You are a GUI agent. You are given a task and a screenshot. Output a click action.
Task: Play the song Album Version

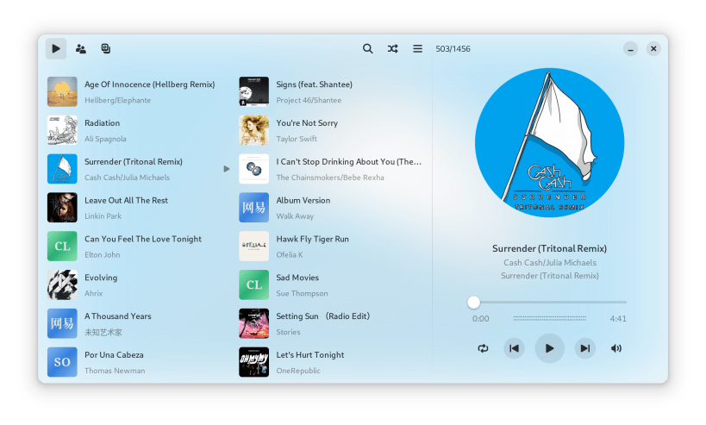pyautogui.click(x=330, y=208)
